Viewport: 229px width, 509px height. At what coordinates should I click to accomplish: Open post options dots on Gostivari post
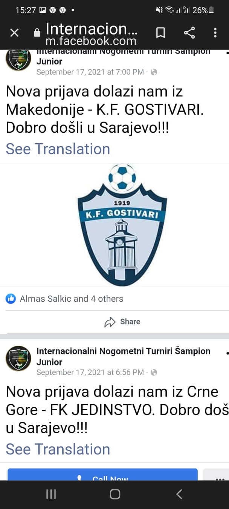227,53
